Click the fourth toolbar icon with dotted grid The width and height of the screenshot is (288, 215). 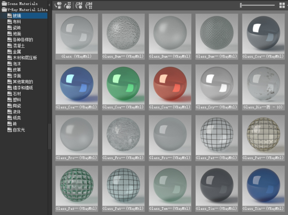point(89,5)
